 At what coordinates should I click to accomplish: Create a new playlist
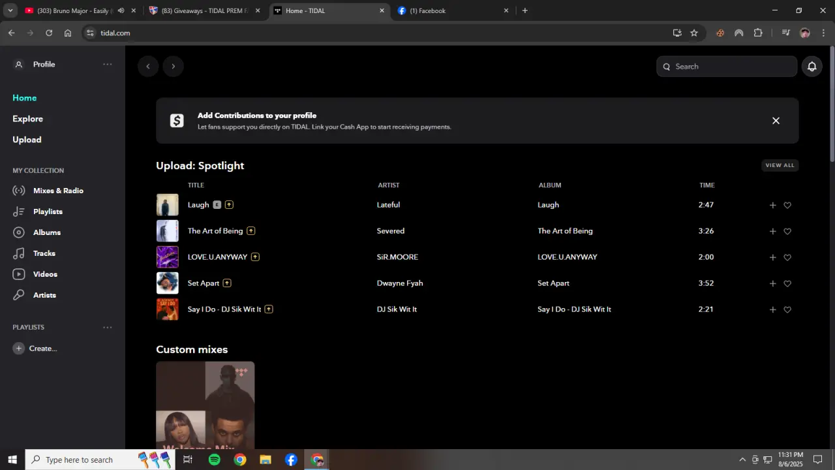pyautogui.click(x=35, y=349)
